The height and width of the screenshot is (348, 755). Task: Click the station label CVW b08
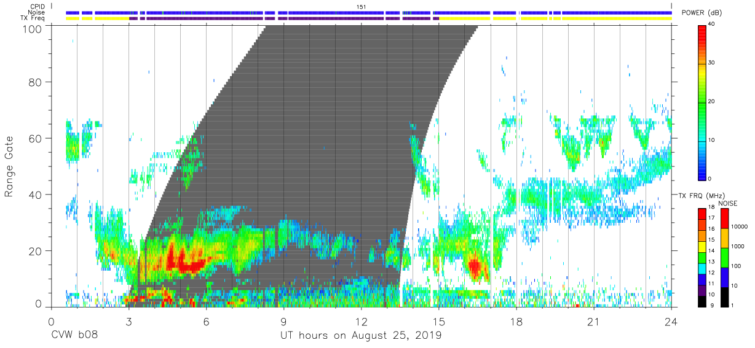pos(75,336)
